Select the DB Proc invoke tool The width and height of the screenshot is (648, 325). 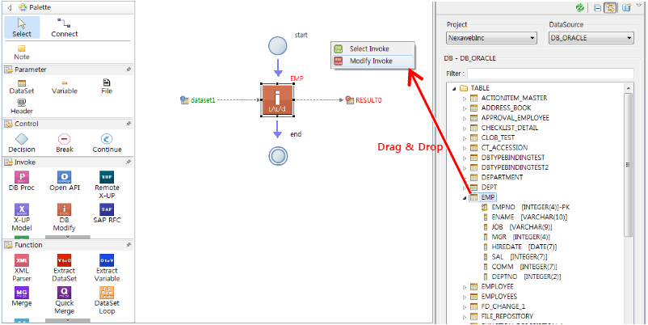[x=23, y=177]
